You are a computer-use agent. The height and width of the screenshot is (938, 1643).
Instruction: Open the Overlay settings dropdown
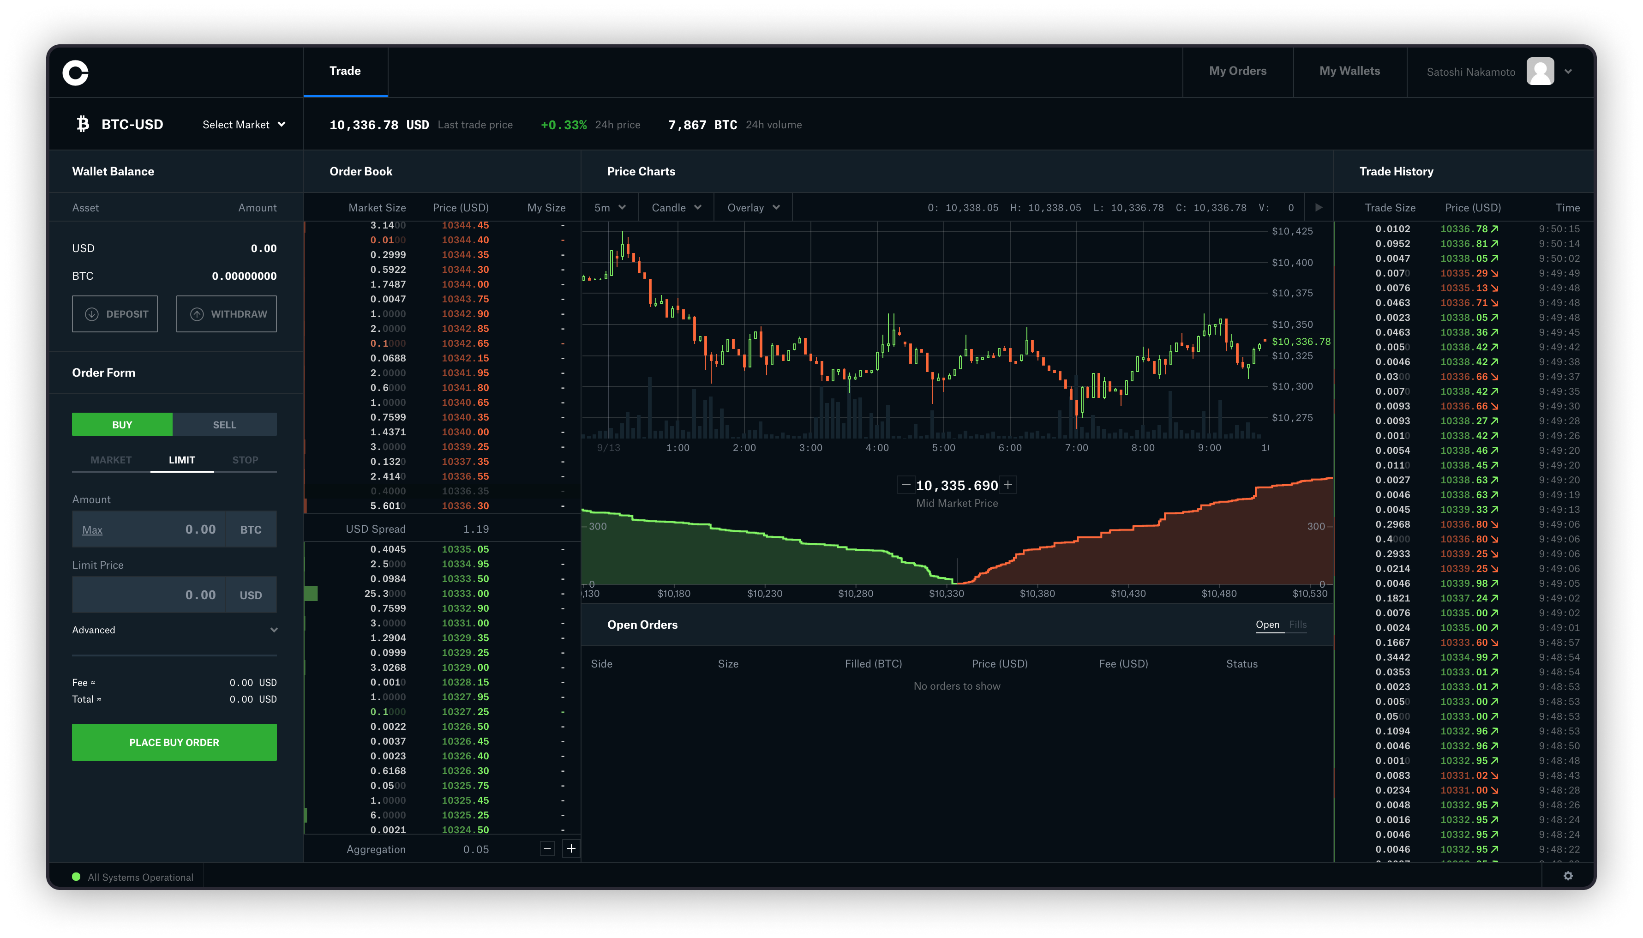click(x=750, y=208)
